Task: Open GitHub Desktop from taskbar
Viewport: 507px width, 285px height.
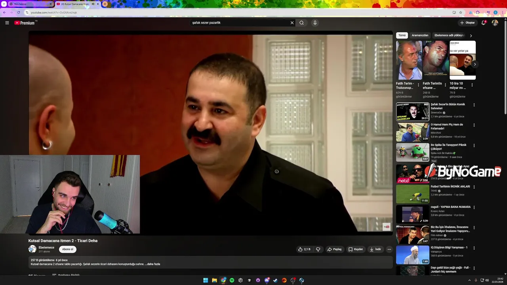Action: click(258, 280)
